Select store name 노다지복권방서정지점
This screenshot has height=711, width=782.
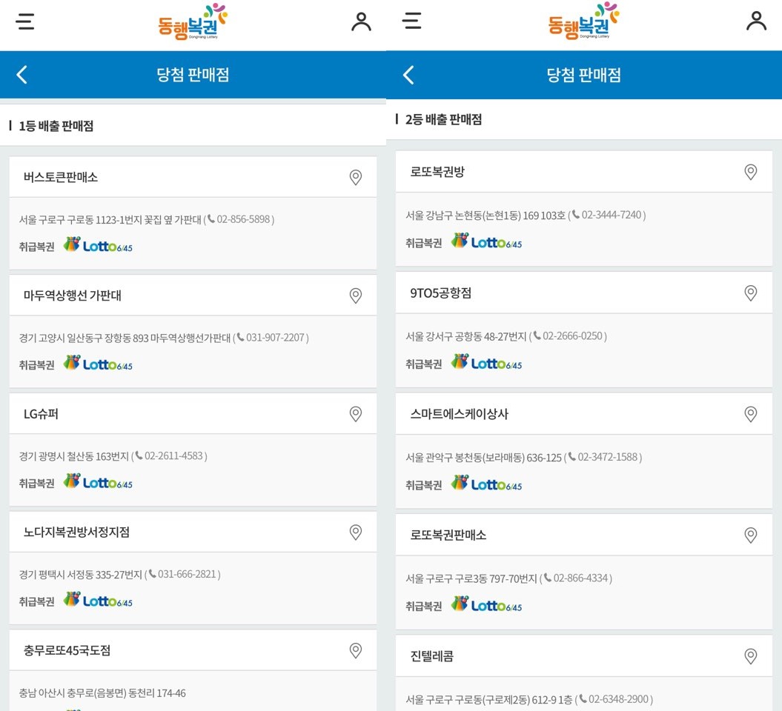tap(76, 532)
